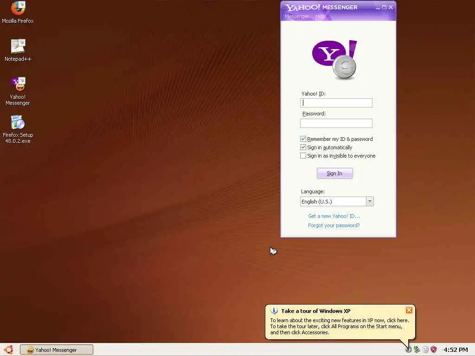Click the English (U.S.) language value

317,202
